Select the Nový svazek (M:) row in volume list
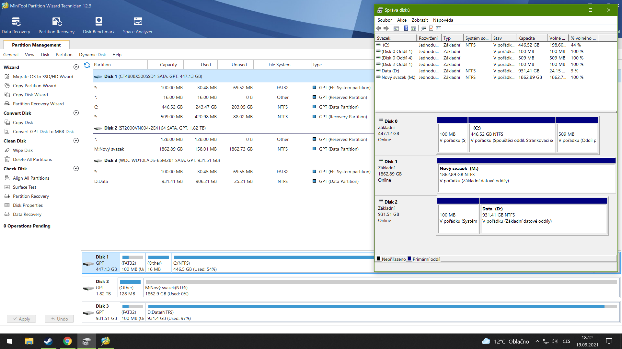The width and height of the screenshot is (622, 349). pos(398,77)
